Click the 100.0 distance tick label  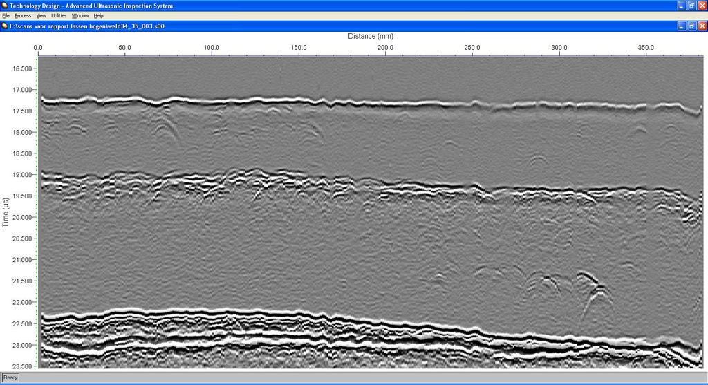[212, 48]
